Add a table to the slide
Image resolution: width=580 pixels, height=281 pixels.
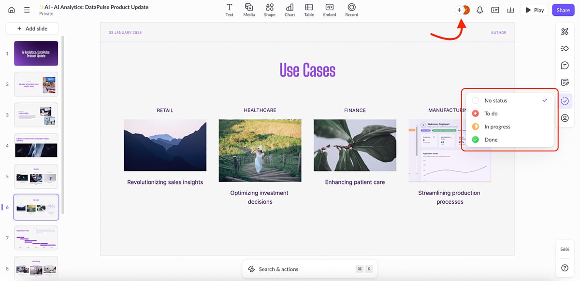(x=309, y=10)
